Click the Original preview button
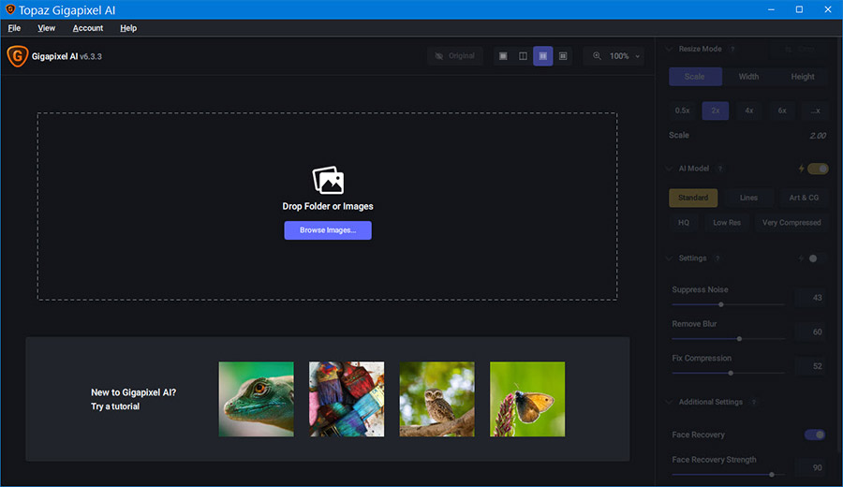The height and width of the screenshot is (487, 843). [x=455, y=56]
